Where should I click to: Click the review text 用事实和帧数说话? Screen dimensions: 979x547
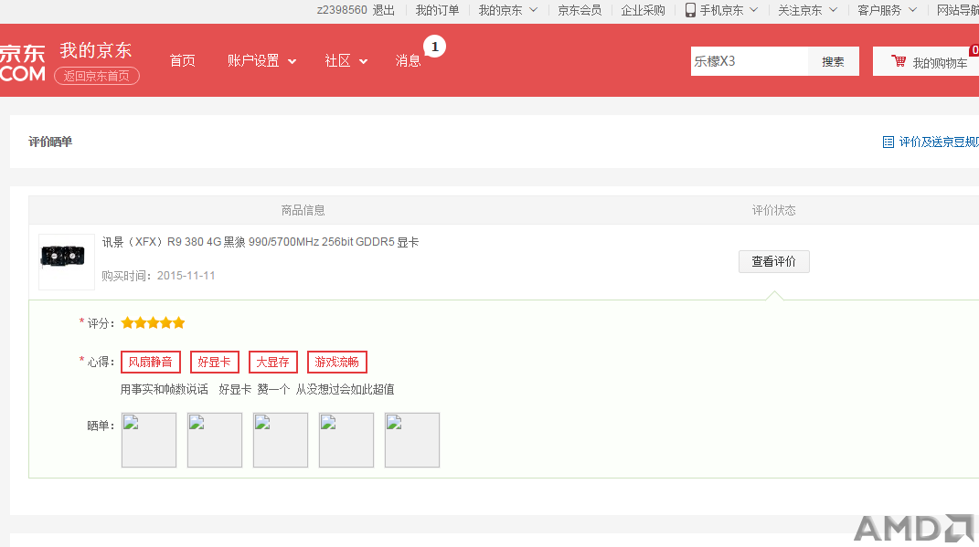pyautogui.click(x=165, y=389)
